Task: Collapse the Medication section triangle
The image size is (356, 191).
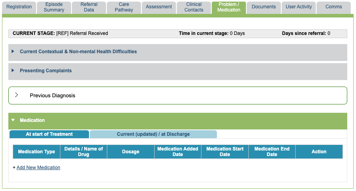Action: tap(13, 120)
